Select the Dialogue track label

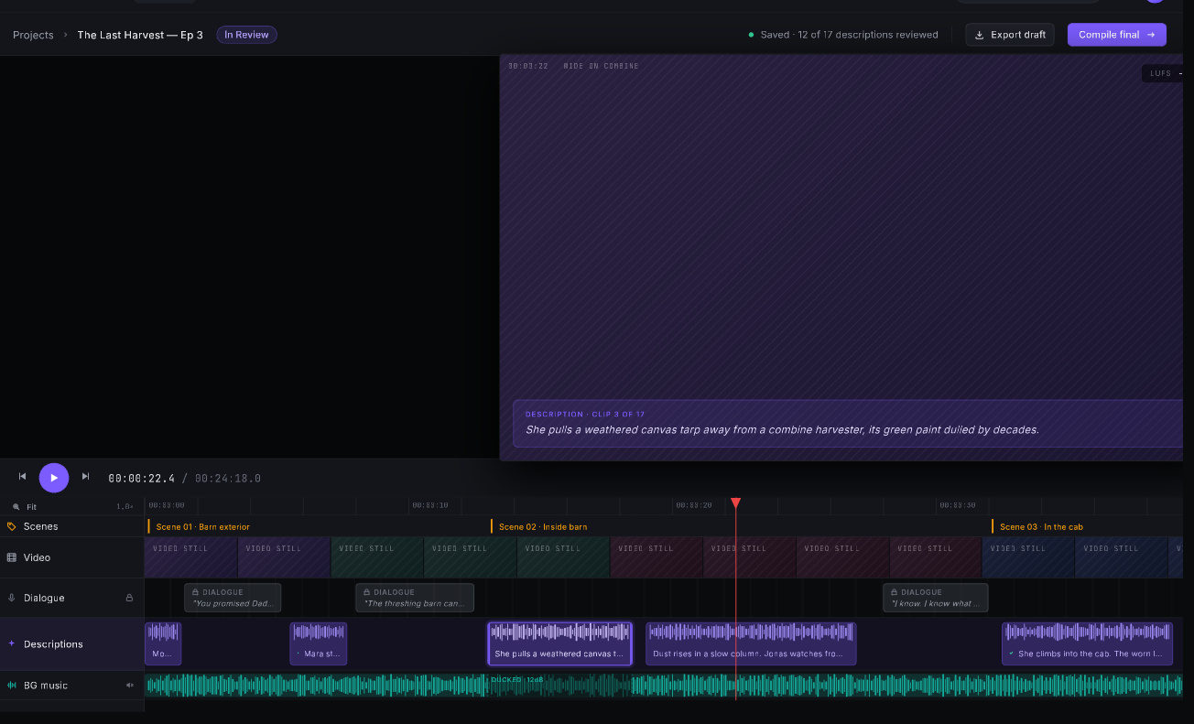(x=44, y=598)
